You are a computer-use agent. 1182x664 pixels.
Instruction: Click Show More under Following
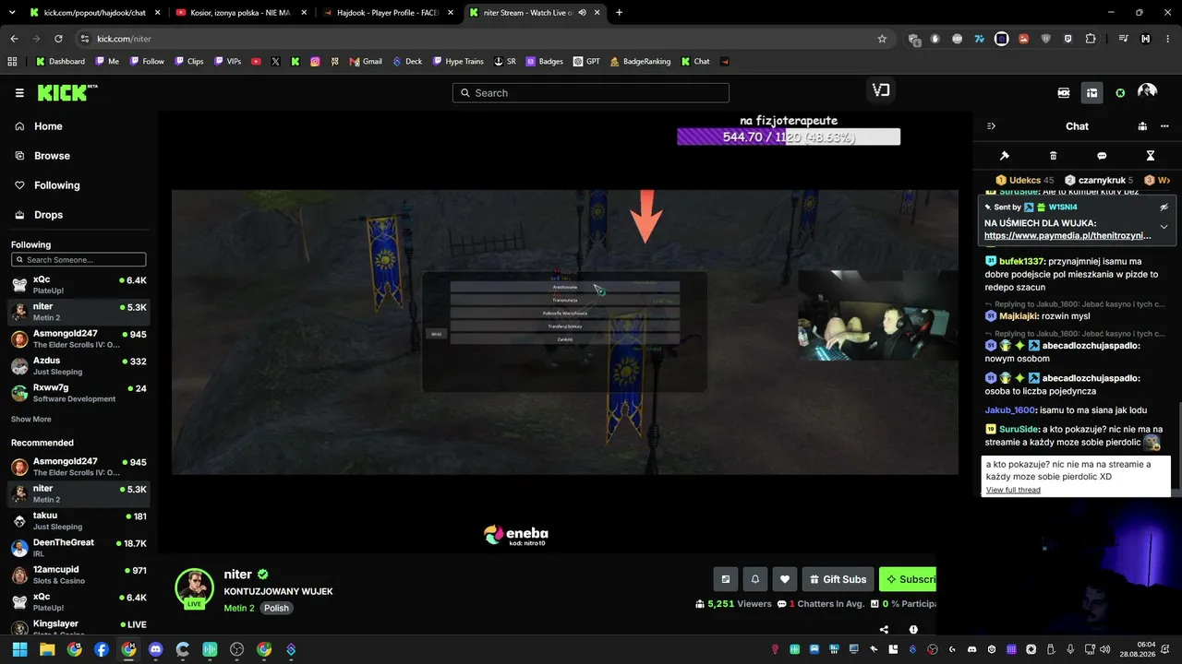click(x=31, y=420)
